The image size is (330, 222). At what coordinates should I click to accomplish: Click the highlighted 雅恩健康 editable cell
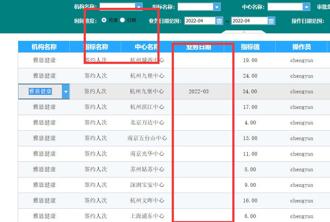[40, 91]
